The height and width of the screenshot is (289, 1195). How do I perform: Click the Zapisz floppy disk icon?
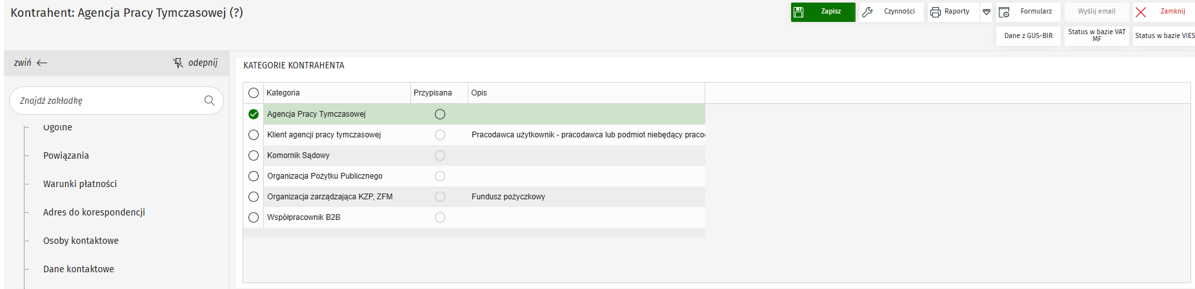(799, 12)
